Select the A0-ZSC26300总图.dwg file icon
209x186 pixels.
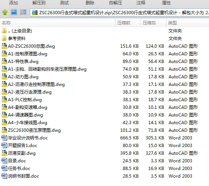[4, 46]
